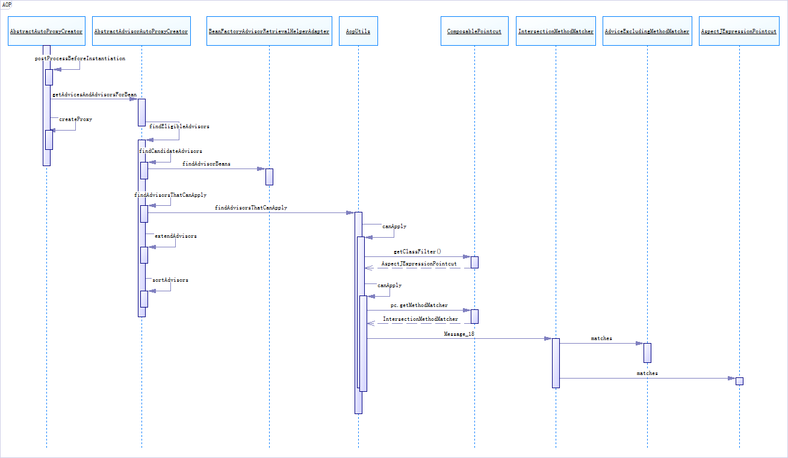Click the findCandidateAdvisors message label
Screen dimensions: 788x458
tap(170, 151)
